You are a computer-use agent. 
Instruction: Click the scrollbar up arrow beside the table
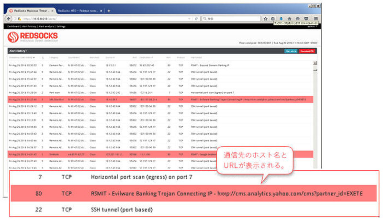315,63
